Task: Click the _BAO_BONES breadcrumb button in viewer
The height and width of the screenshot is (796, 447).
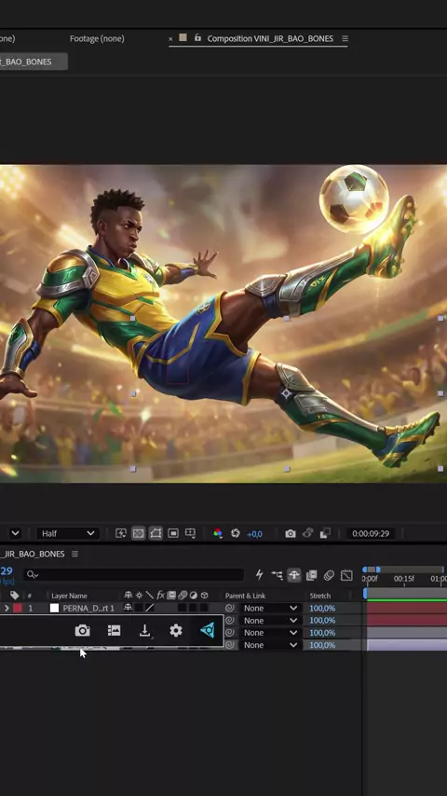Action: click(x=33, y=62)
